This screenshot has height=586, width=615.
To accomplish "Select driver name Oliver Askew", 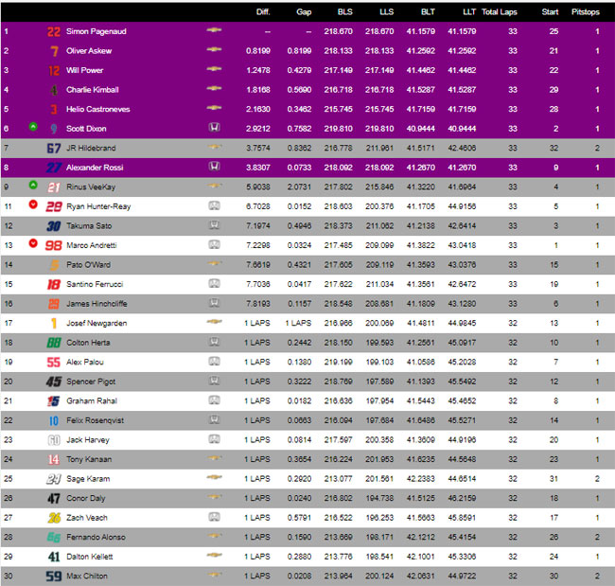I will pos(89,51).
